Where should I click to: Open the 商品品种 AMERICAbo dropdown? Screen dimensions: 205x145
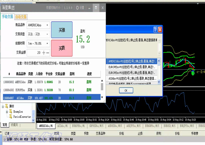click(38, 25)
